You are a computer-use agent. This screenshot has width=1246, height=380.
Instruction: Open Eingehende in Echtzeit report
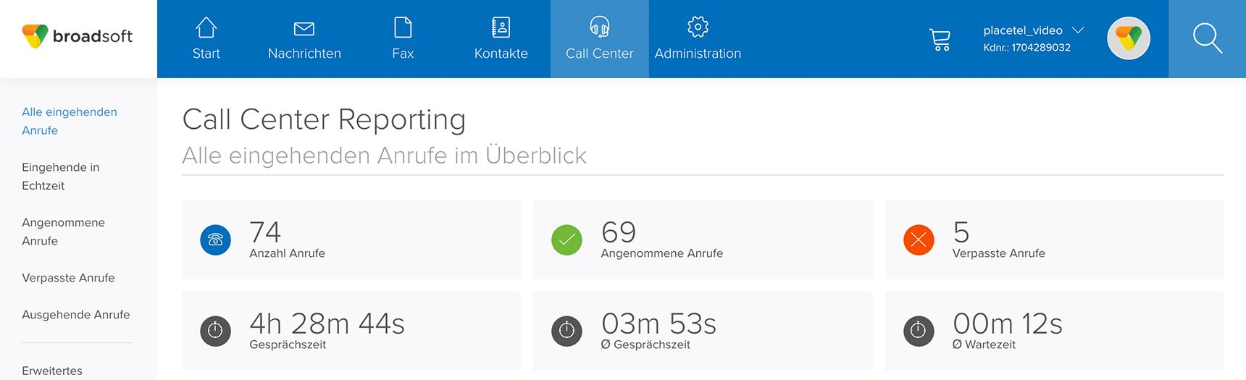(x=61, y=177)
